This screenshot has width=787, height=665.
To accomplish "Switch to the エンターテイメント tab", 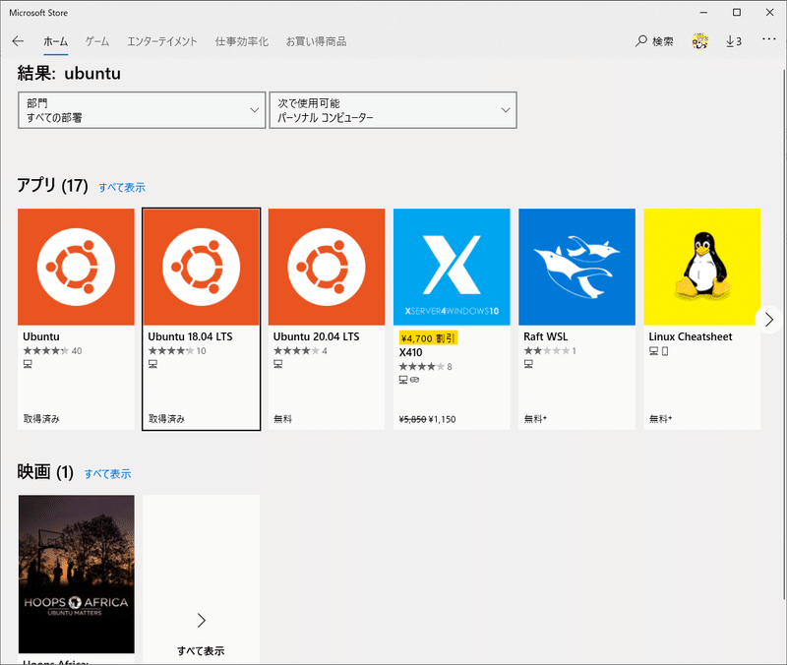I will [x=162, y=41].
